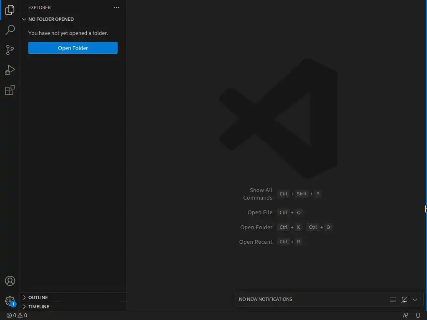Click the Show All Commands label
This screenshot has height=320, width=427.
click(x=258, y=194)
